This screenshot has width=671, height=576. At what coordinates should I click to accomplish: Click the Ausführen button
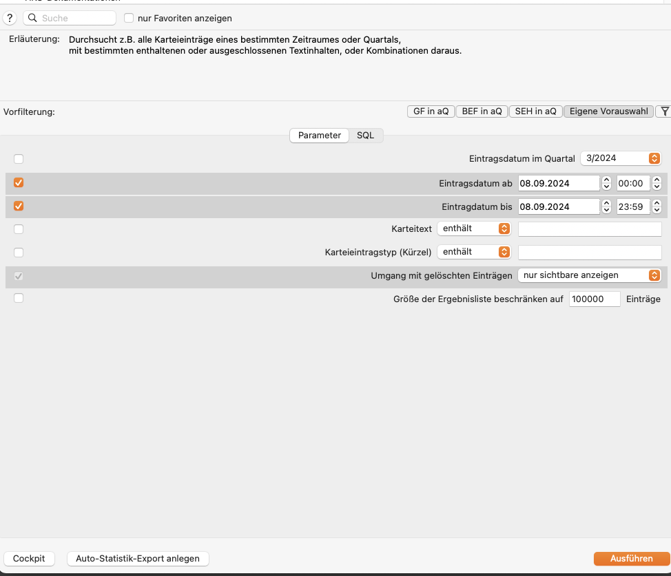point(632,559)
